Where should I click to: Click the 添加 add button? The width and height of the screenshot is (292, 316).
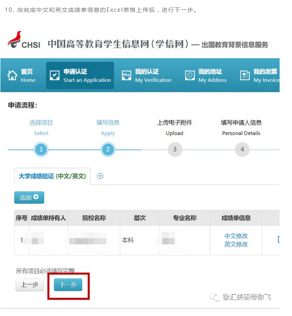tap(29, 197)
